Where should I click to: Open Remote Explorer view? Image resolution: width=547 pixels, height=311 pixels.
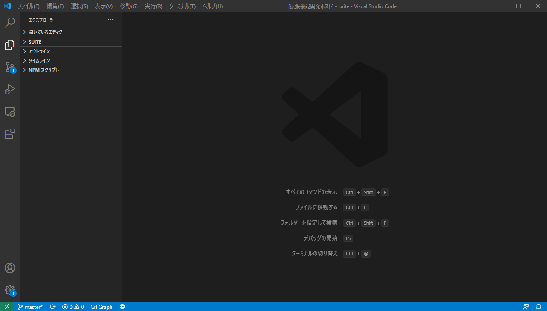[x=10, y=112]
